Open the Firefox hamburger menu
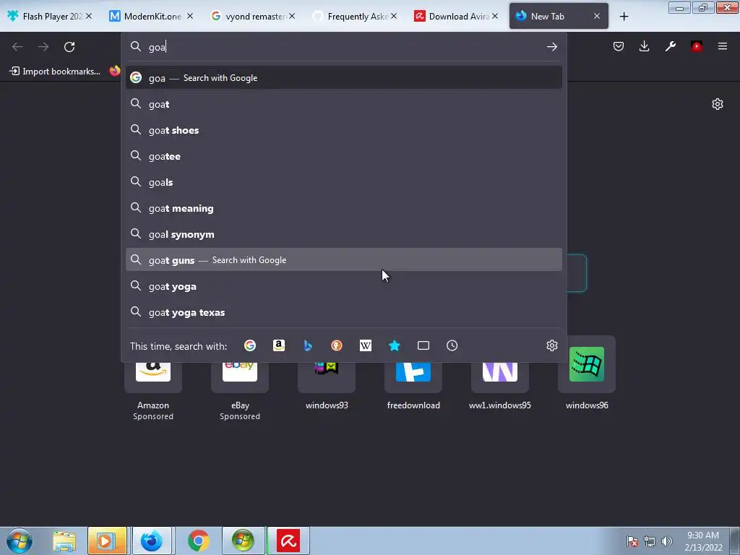 723,46
